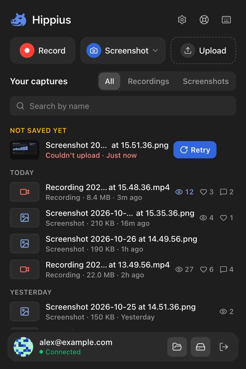Click the 210 KB · 16m ago details

point(120,223)
